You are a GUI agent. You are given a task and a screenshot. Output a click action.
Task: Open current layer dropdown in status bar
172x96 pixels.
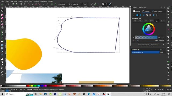[x=30, y=90]
